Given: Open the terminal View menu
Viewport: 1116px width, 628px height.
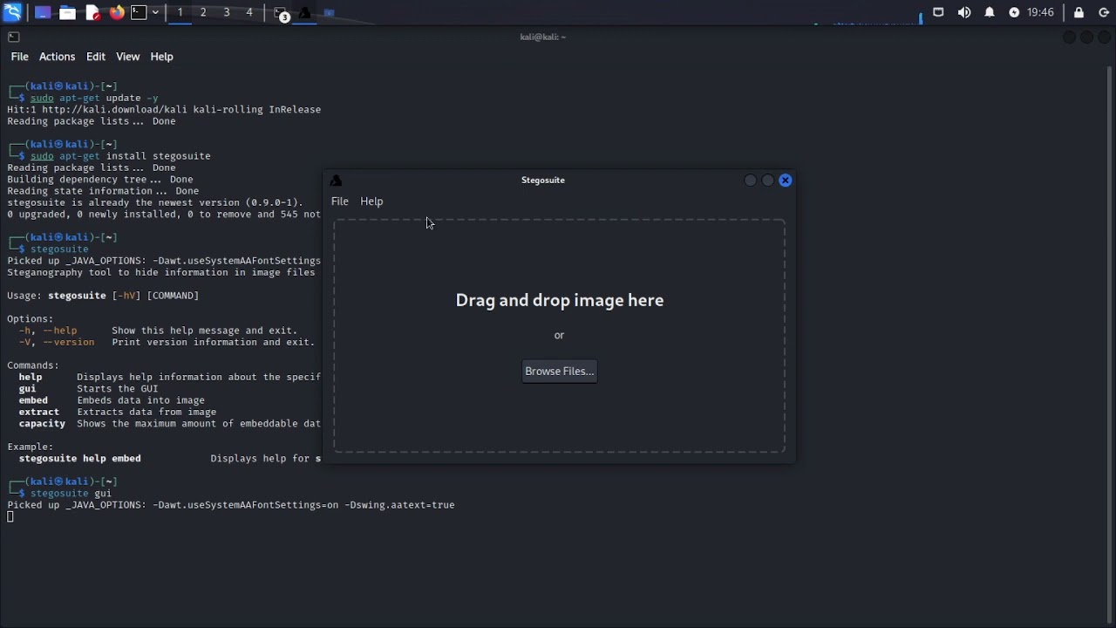Looking at the screenshot, I should click(x=127, y=57).
